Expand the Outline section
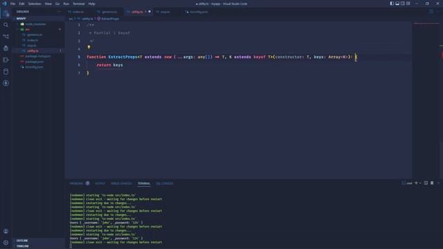This screenshot has width=443, height=249. pos(39,241)
